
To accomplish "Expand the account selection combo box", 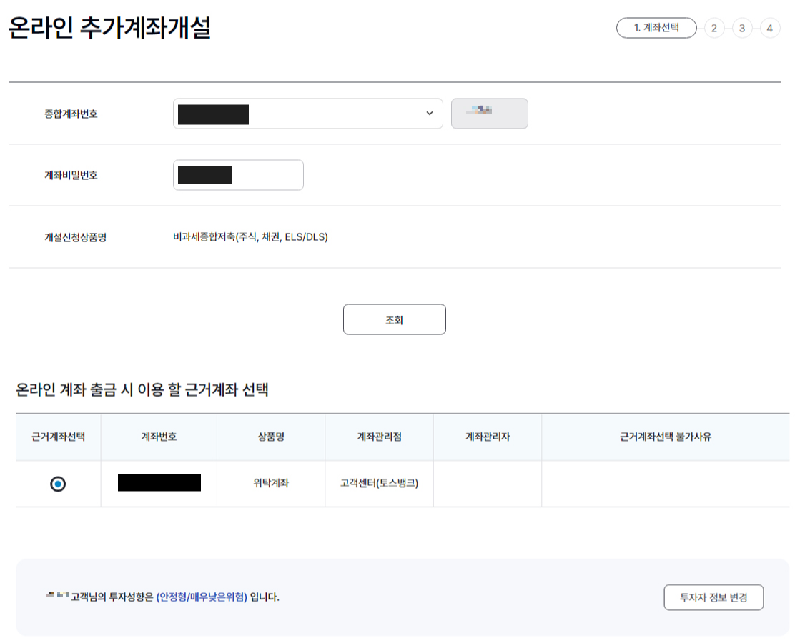I will coord(307,113).
